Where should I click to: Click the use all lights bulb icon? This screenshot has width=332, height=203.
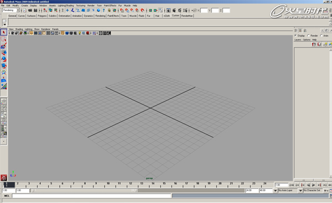[80, 33]
